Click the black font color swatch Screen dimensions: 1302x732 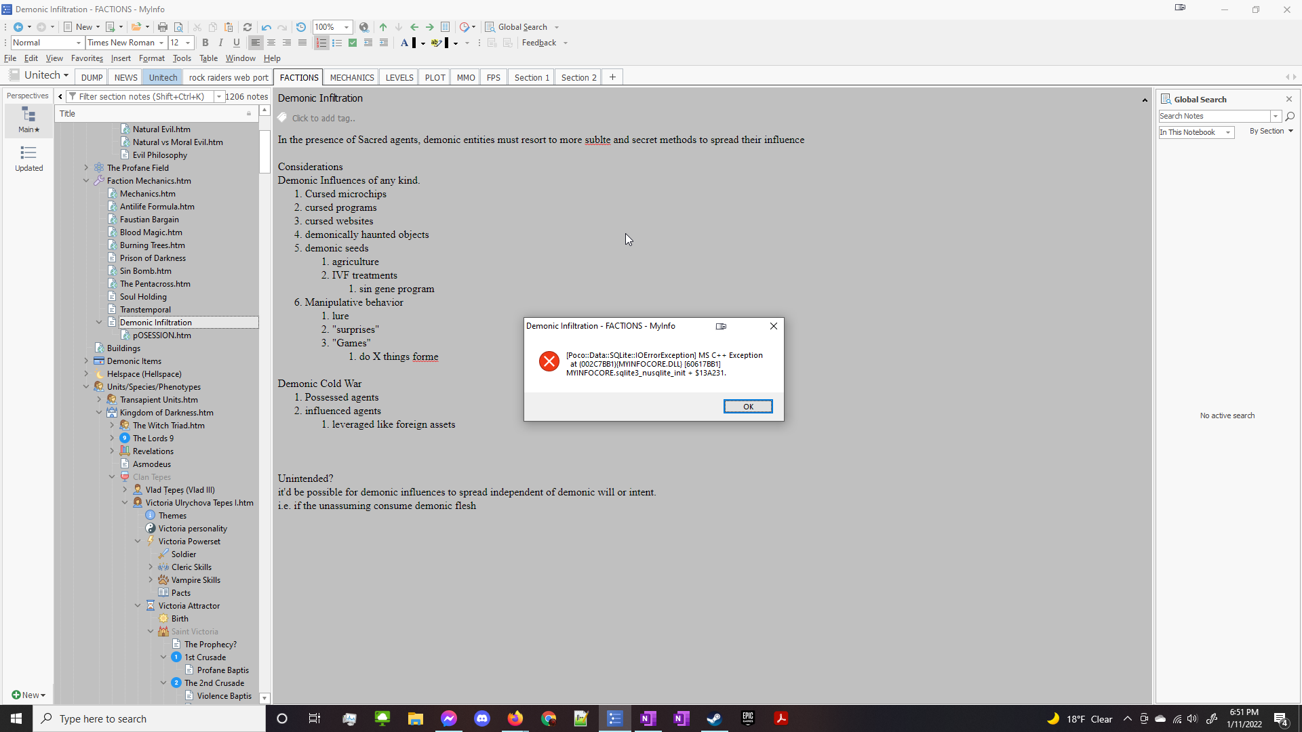pyautogui.click(x=414, y=43)
